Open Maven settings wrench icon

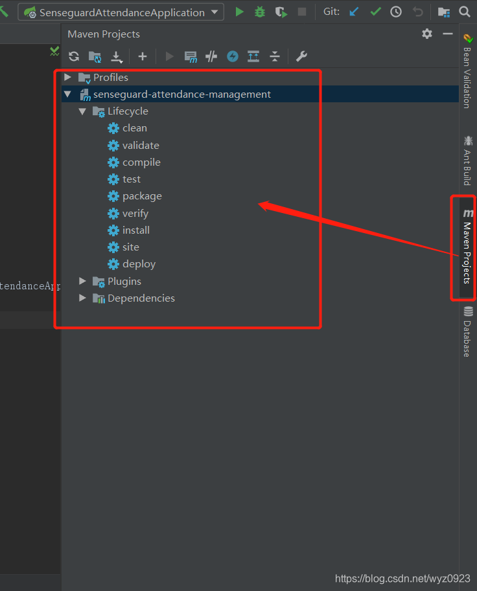[301, 56]
